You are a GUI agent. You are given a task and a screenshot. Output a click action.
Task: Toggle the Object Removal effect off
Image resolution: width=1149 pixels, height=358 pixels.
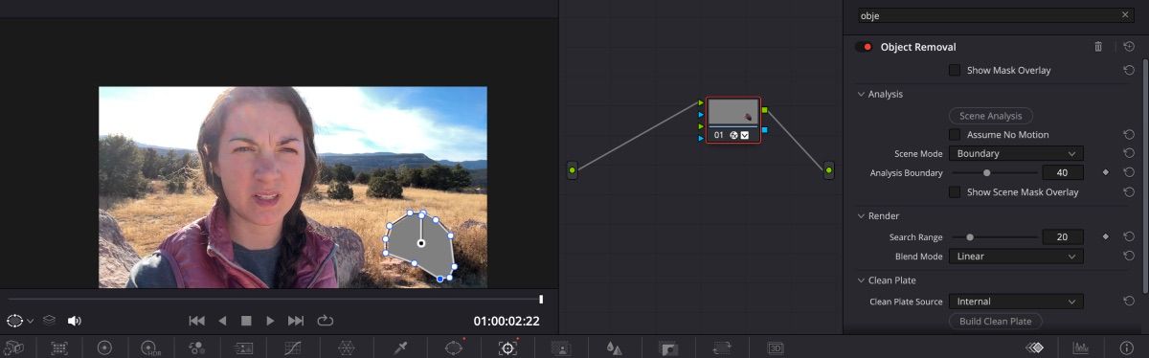863,47
